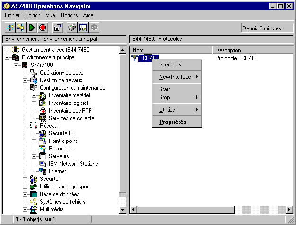Click the list view toolbar icon

click(83, 28)
